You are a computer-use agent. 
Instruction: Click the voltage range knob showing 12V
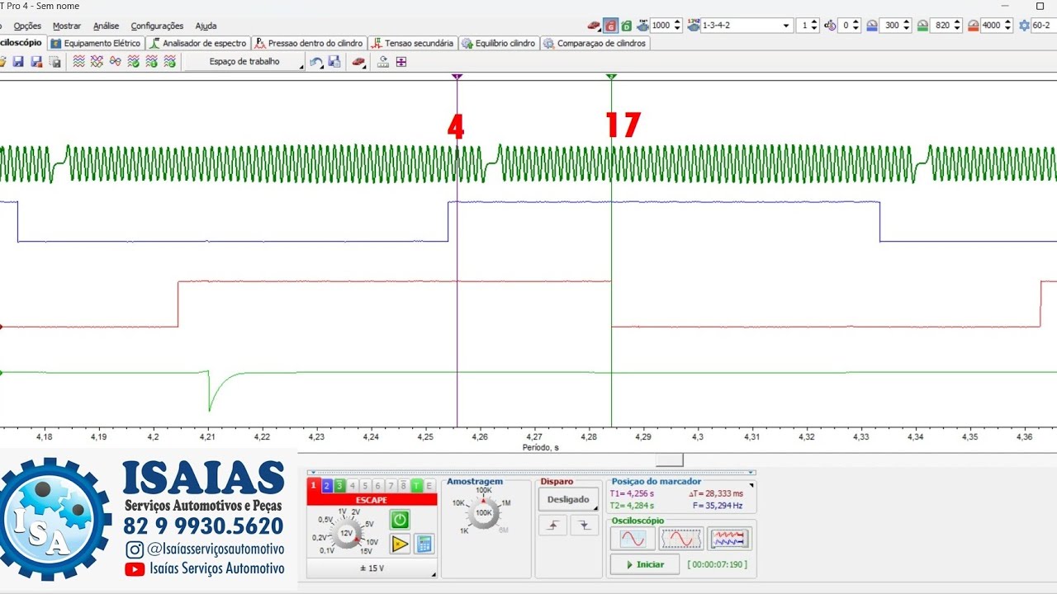(x=345, y=533)
